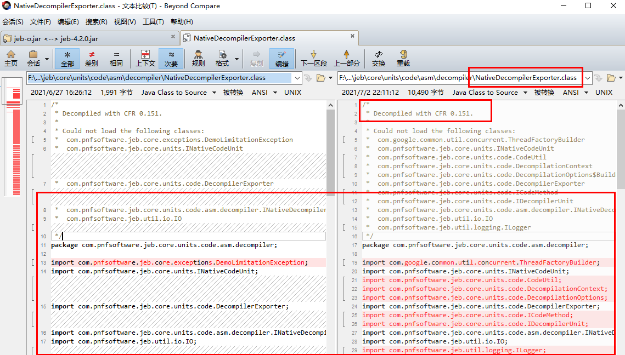Toggle the Edit (编辑) mode button
Image resolution: width=625 pixels, height=355 pixels.
(x=282, y=58)
